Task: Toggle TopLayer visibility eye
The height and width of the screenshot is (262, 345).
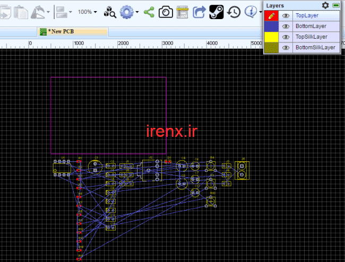Action: click(x=286, y=16)
